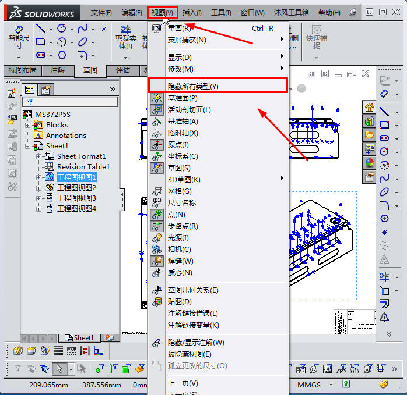Toggle Origins (原点) visibility in View menu
Image resolution: width=407 pixels, height=395 pixels.
pyautogui.click(x=178, y=145)
